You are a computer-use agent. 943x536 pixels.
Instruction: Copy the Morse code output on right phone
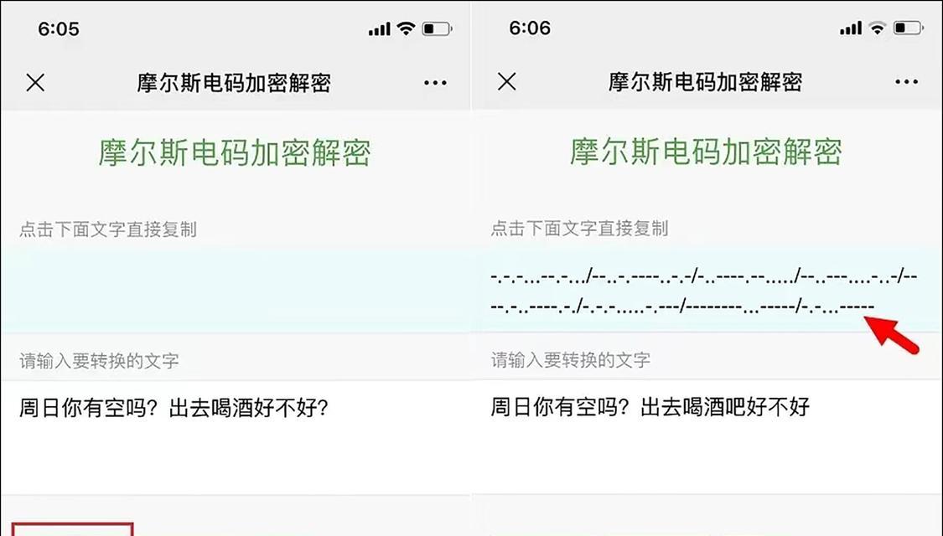(704, 291)
